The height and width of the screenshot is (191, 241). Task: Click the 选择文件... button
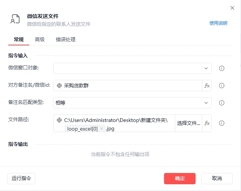(188, 123)
